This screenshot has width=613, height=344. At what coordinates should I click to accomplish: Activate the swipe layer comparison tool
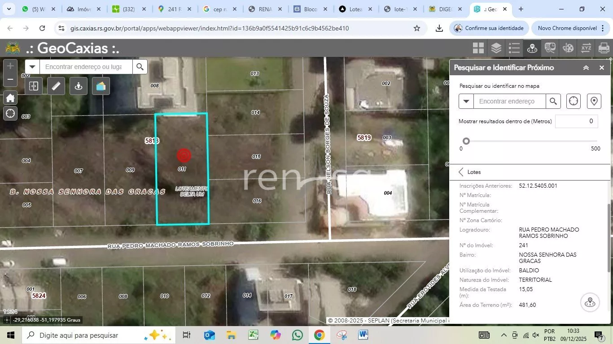[34, 86]
